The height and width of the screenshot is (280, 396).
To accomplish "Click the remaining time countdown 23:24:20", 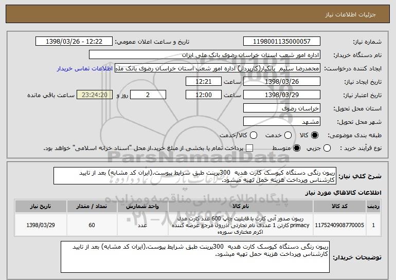I will point(95,95).
